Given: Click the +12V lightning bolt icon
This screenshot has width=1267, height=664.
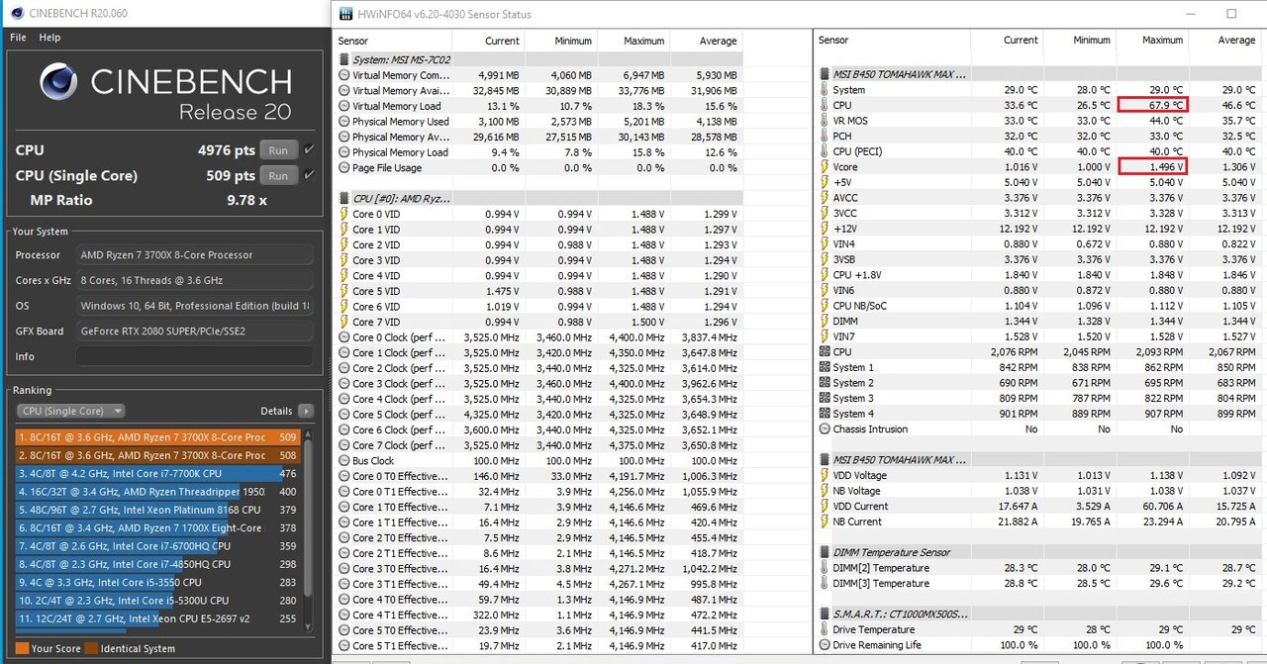Looking at the screenshot, I should (825, 228).
